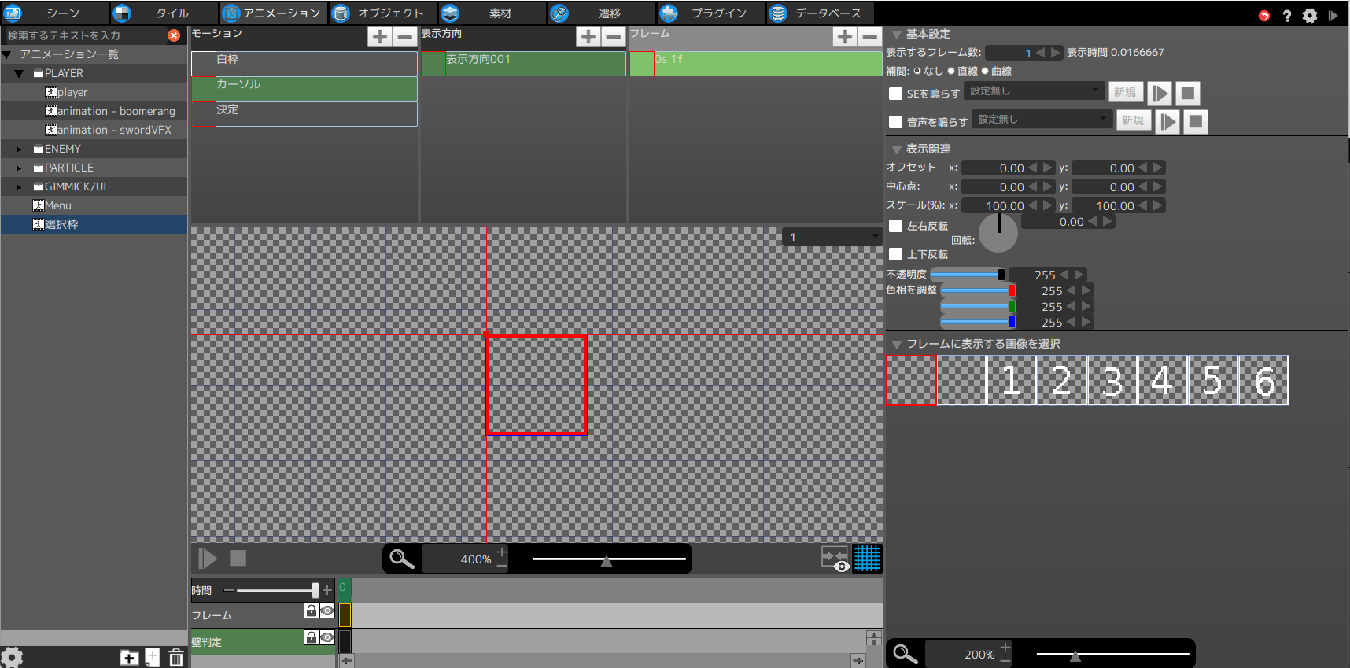Toggle visibility of 壁判定 track
The image size is (1350, 668).
pyautogui.click(x=327, y=637)
